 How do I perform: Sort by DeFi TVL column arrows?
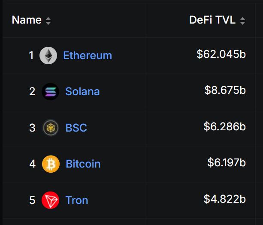(242, 21)
